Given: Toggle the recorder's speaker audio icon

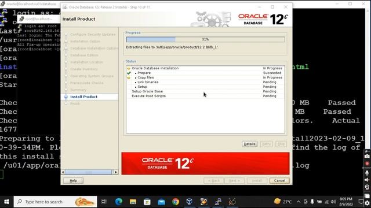Looking at the screenshot, I should click(367, 180).
